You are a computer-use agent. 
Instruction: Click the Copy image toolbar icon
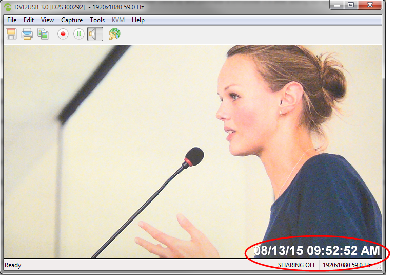43,33
